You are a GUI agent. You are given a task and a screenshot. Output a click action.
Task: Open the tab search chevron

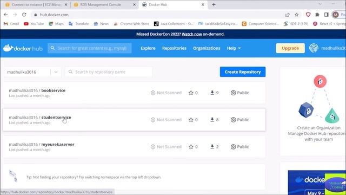[320, 4]
